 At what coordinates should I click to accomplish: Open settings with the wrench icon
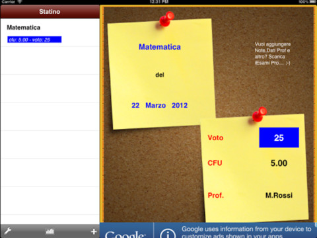point(8,231)
